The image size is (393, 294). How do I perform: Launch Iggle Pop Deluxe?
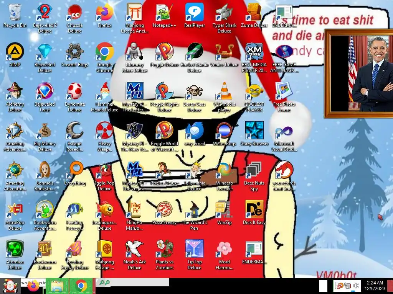click(x=104, y=176)
